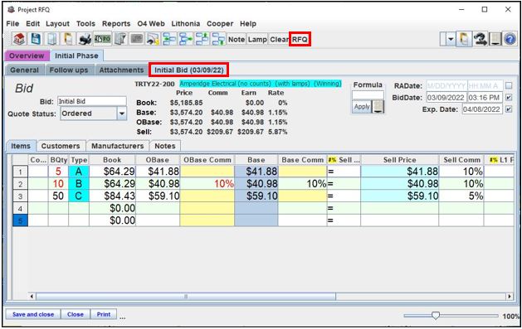Open the dropdown arrow in the right toolbar

pos(451,39)
